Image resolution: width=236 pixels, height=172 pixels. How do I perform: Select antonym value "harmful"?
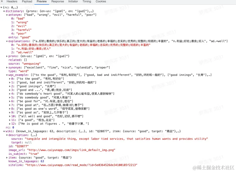24,30
